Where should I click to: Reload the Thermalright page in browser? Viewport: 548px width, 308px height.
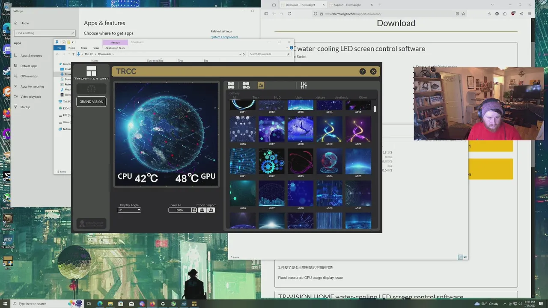(x=289, y=14)
